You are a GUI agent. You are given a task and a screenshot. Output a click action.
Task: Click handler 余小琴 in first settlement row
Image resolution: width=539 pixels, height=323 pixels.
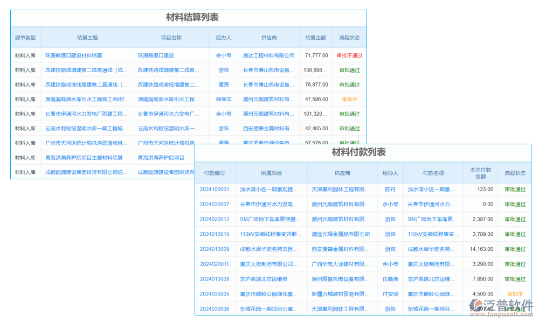tap(224, 55)
